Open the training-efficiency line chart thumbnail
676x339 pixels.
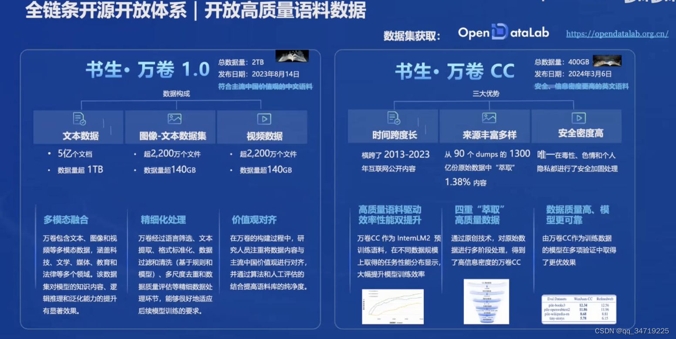(393, 306)
